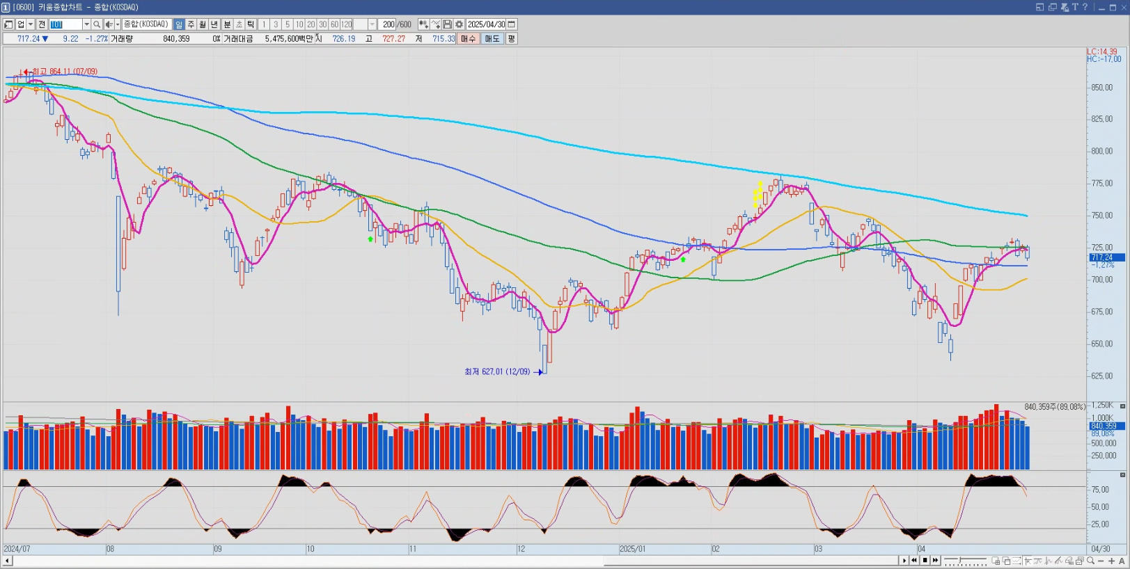Click the line tool icon beside save icon
This screenshot has height=569, width=1130.
[x=436, y=24]
